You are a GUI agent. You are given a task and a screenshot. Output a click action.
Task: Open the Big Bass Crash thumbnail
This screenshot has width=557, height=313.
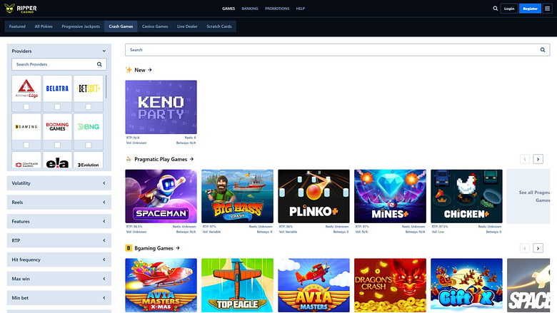pos(237,196)
